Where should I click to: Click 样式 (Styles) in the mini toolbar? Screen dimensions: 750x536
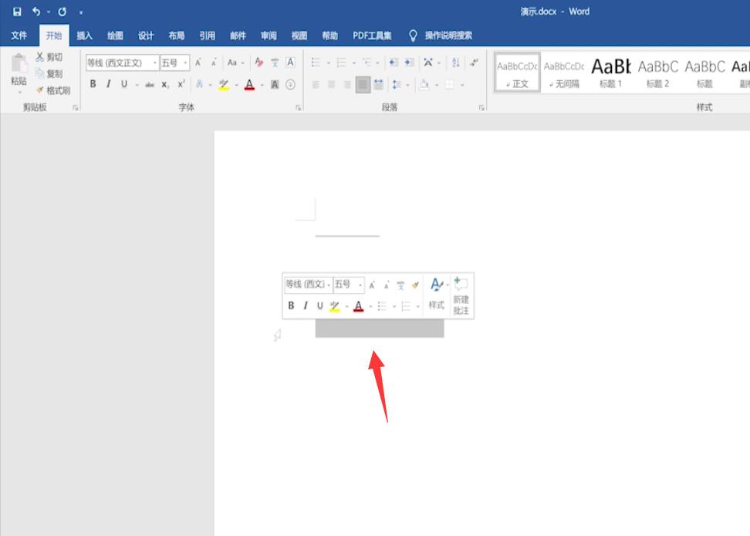[437, 293]
